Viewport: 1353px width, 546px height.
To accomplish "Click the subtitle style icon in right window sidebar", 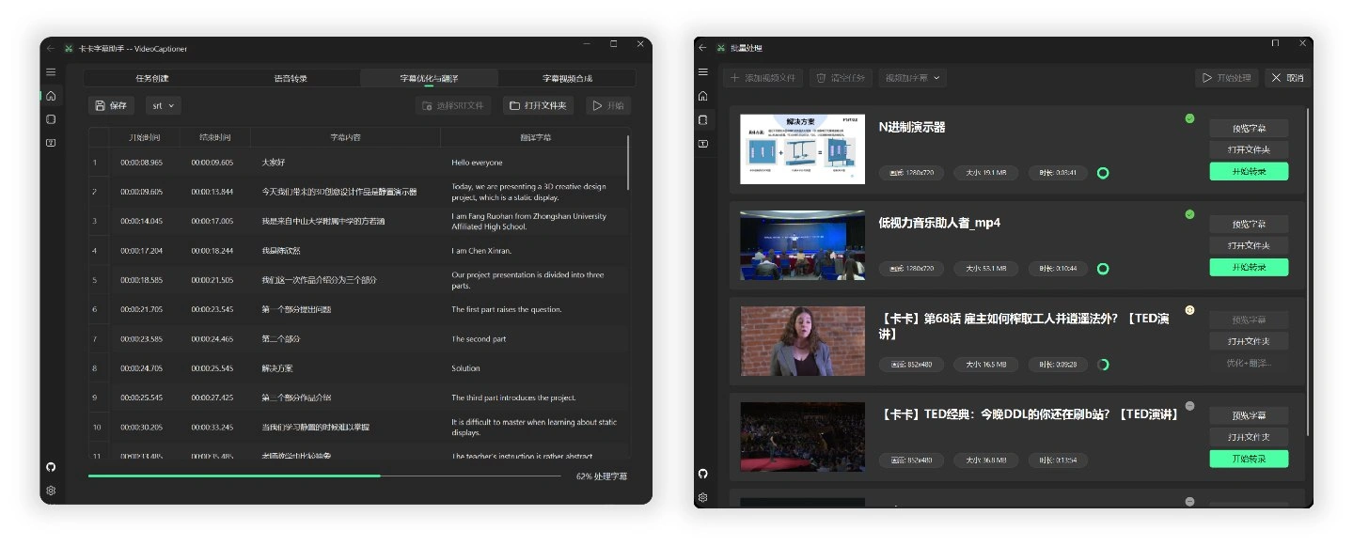I will click(702, 144).
